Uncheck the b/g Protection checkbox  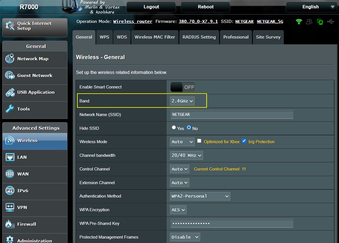coord(244,141)
